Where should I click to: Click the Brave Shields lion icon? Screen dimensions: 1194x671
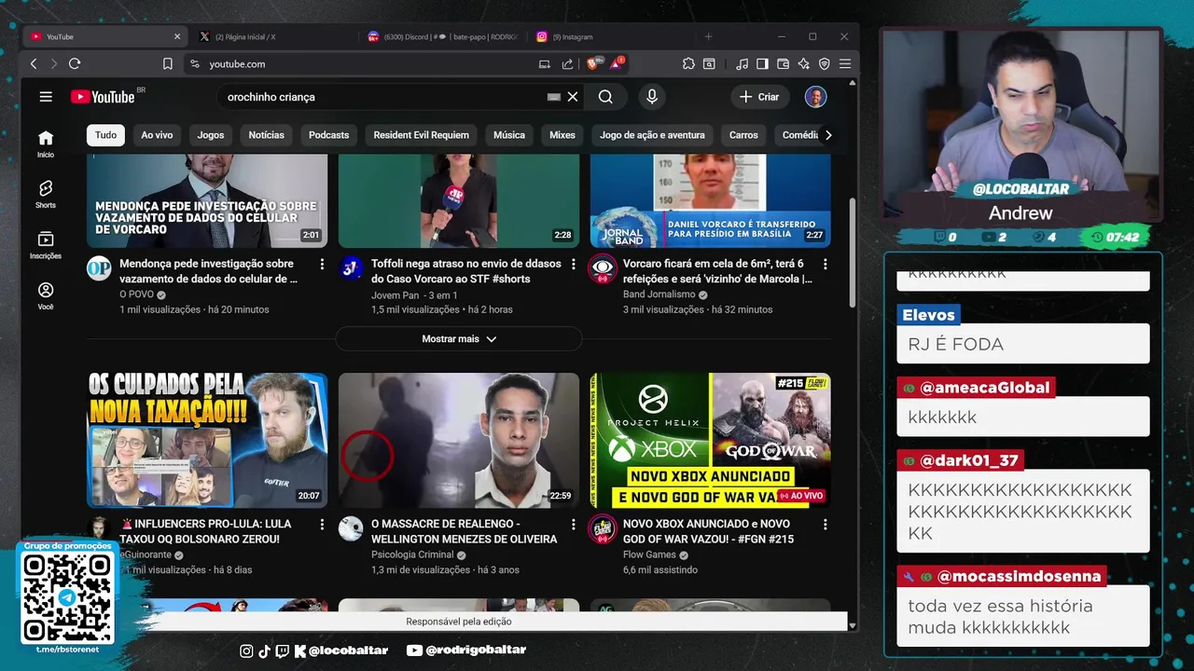[x=592, y=63]
